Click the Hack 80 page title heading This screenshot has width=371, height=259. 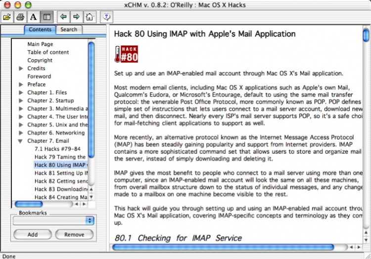coord(205,34)
